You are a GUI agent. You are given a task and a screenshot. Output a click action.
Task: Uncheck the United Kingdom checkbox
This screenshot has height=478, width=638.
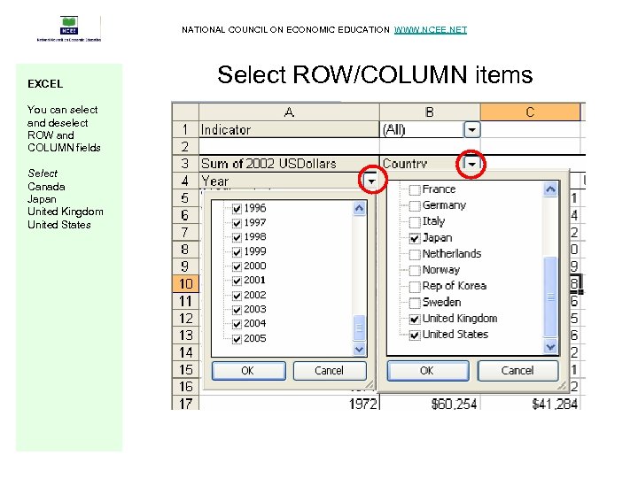pos(415,319)
